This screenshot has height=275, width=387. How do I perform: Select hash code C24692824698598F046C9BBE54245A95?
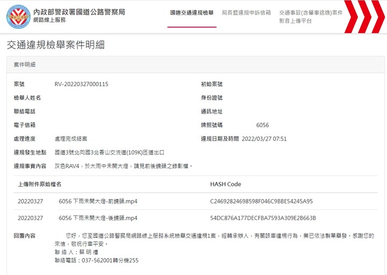pyautogui.click(x=261, y=201)
